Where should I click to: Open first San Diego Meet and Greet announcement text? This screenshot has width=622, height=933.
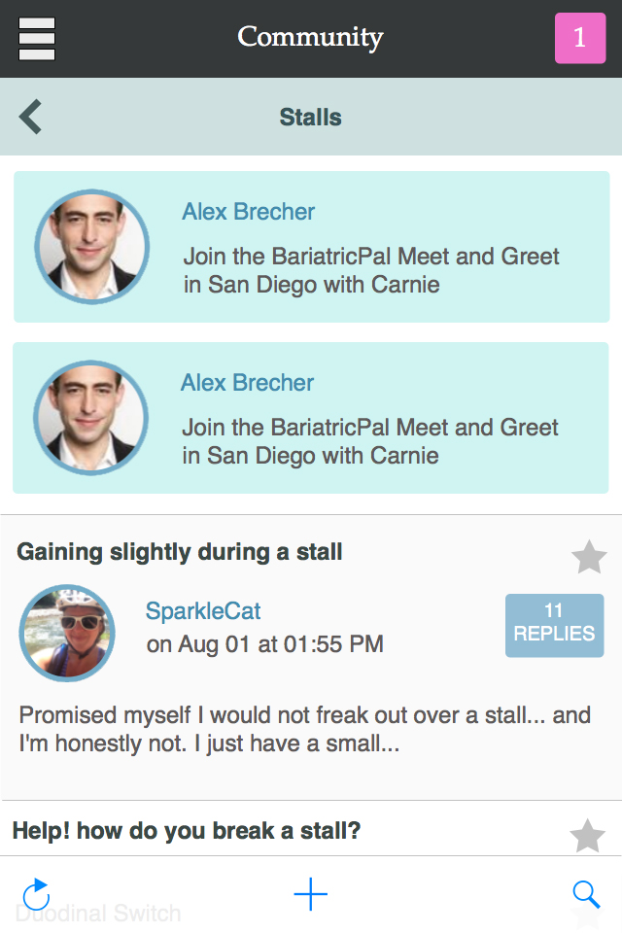tap(371, 270)
